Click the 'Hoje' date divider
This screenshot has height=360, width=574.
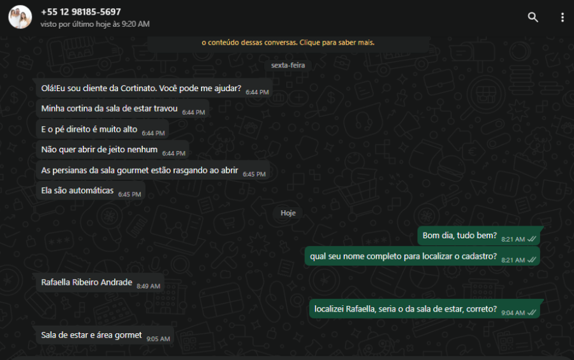288,213
